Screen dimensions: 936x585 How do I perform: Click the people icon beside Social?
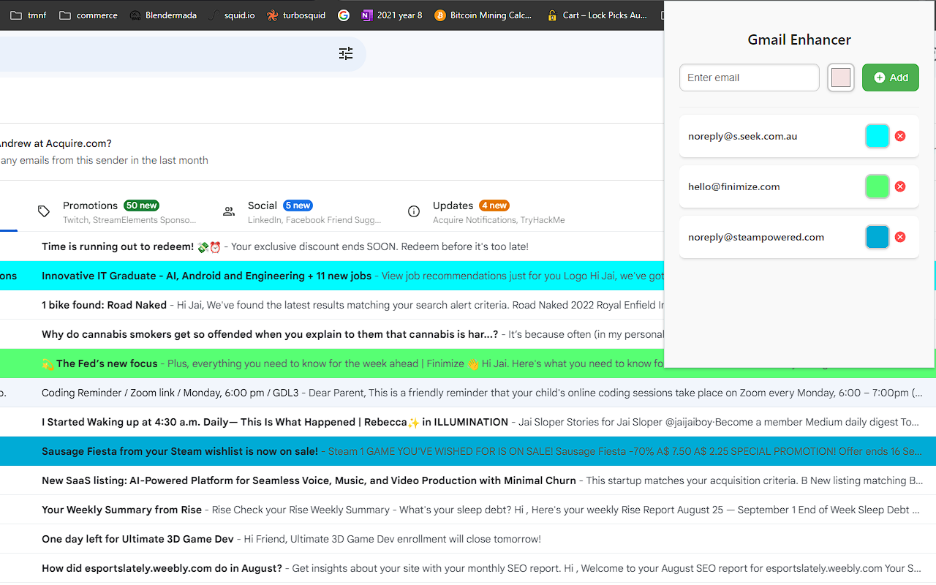tap(229, 211)
